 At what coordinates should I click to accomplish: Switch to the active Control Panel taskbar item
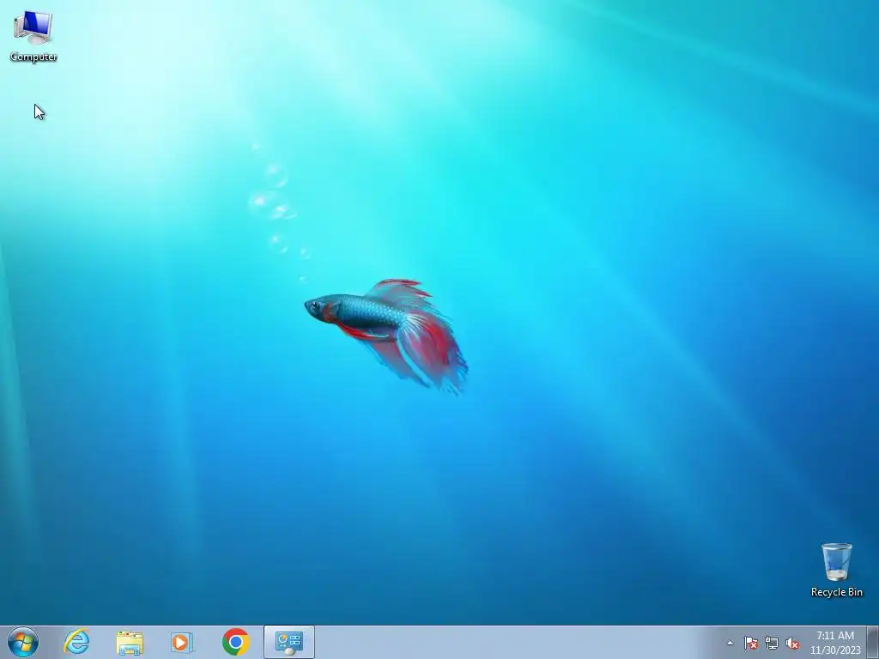[289, 642]
